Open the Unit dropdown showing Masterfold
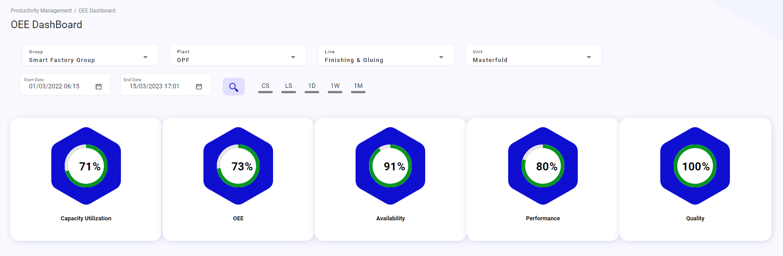 [x=589, y=57]
